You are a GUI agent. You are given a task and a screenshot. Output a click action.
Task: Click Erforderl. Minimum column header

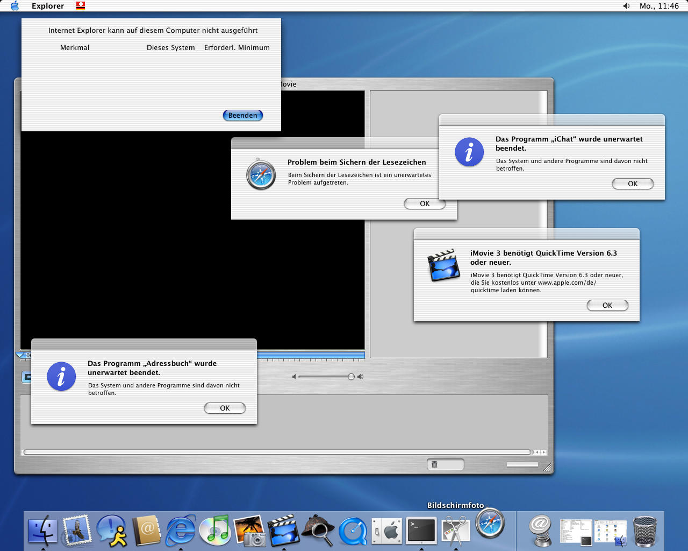pyautogui.click(x=237, y=47)
